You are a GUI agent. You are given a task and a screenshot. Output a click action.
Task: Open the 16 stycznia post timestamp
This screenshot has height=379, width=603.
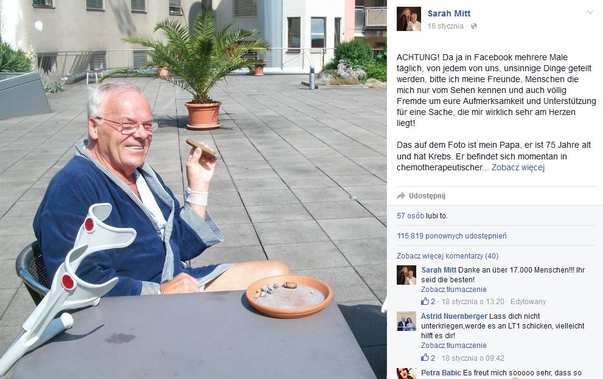pyautogui.click(x=445, y=26)
